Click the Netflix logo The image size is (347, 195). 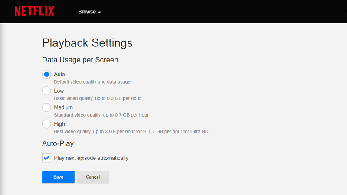tap(35, 11)
